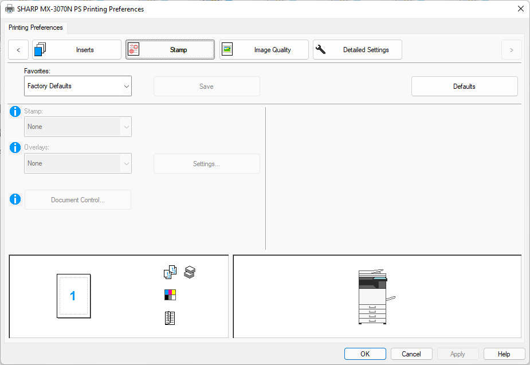Click the CMYK color mode icon
This screenshot has height=365, width=530.
(170, 295)
